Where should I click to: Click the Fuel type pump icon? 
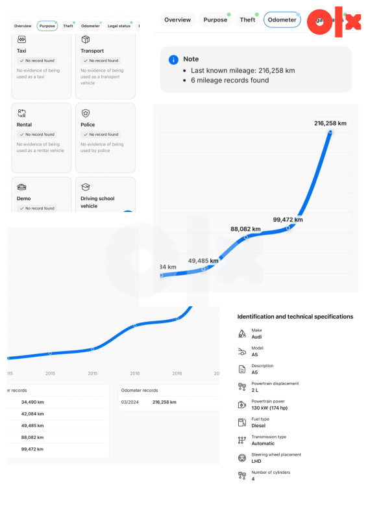click(242, 422)
